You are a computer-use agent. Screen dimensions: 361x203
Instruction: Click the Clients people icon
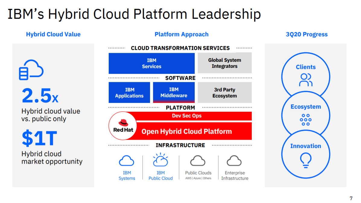coord(306,80)
